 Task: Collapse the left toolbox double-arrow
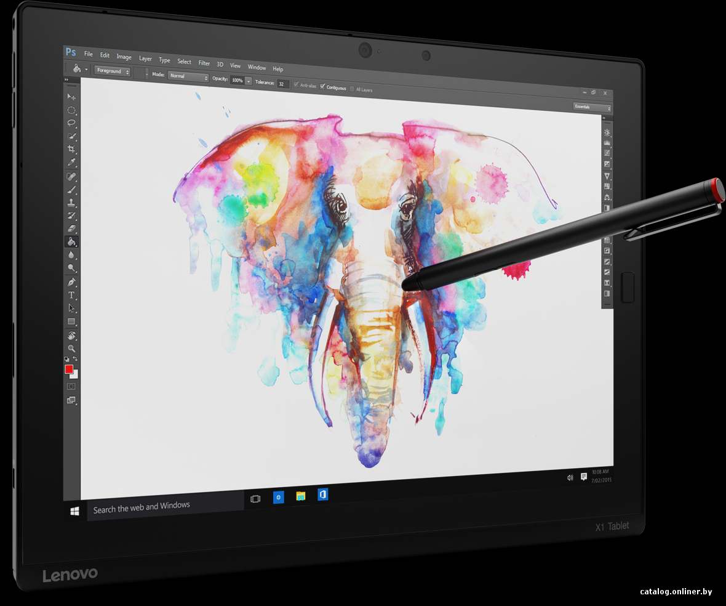point(66,79)
